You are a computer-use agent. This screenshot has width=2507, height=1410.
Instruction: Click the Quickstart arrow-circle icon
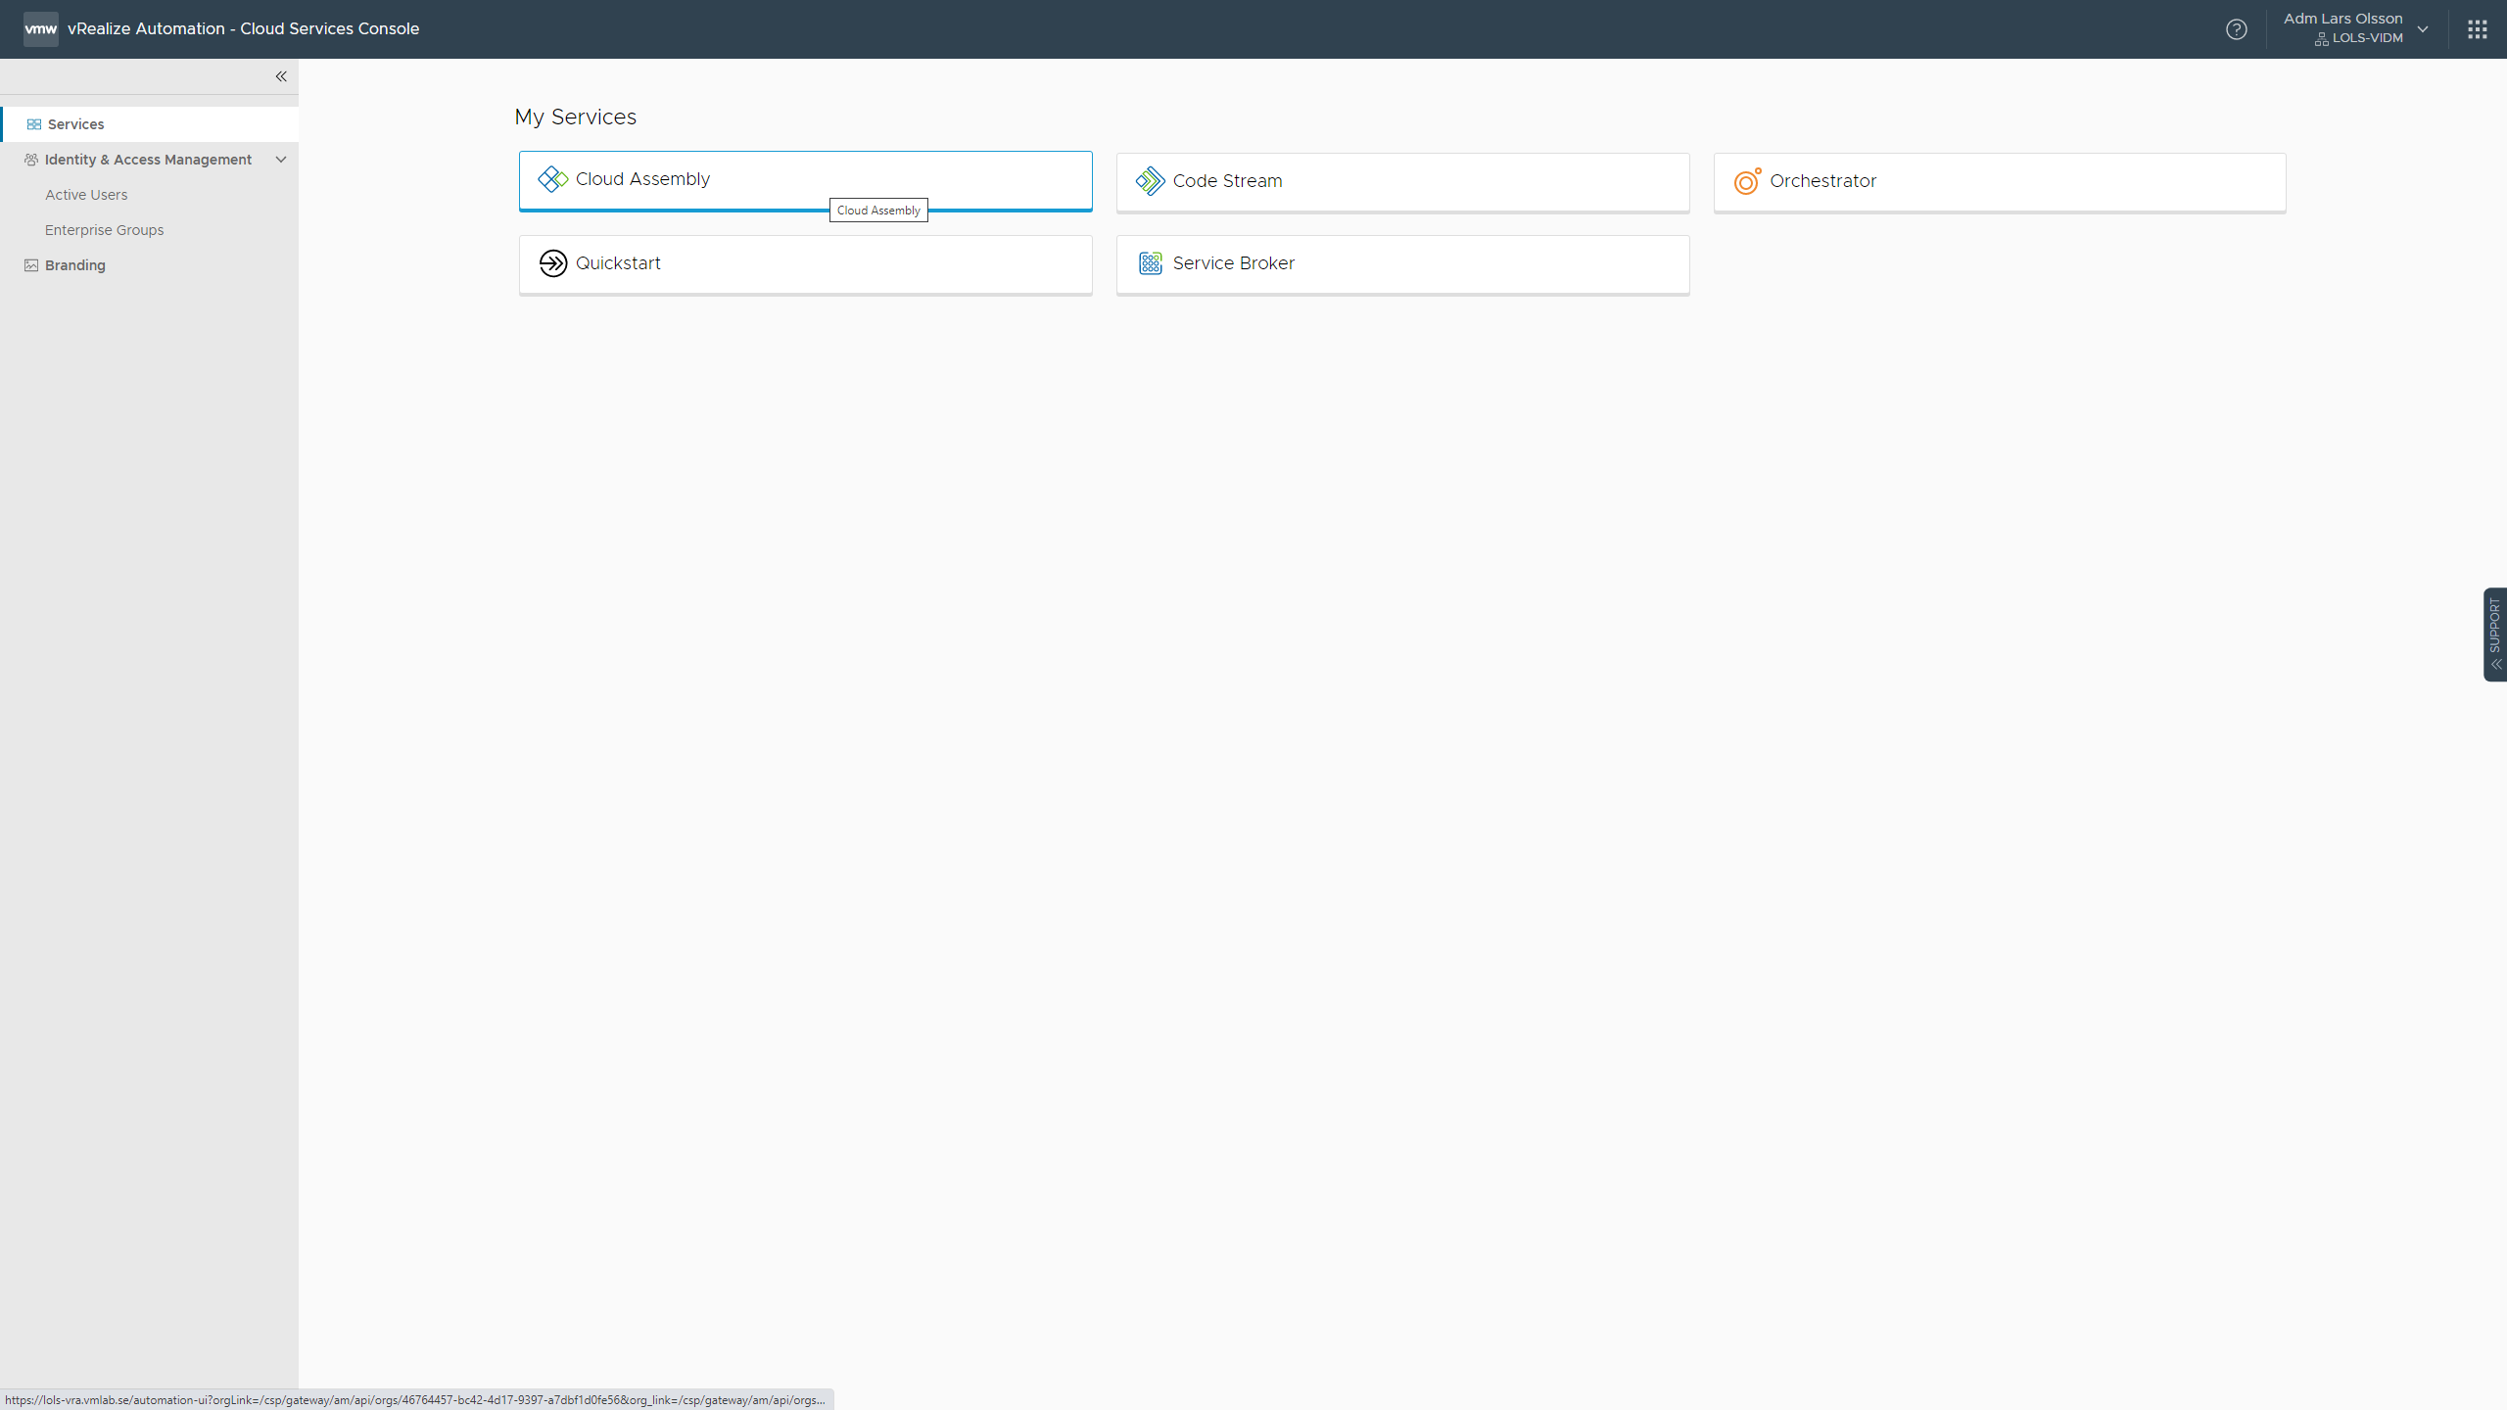553,263
